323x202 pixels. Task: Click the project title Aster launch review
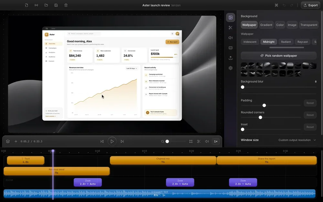[x=156, y=5]
